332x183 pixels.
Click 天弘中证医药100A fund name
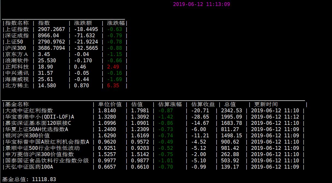click(29, 167)
